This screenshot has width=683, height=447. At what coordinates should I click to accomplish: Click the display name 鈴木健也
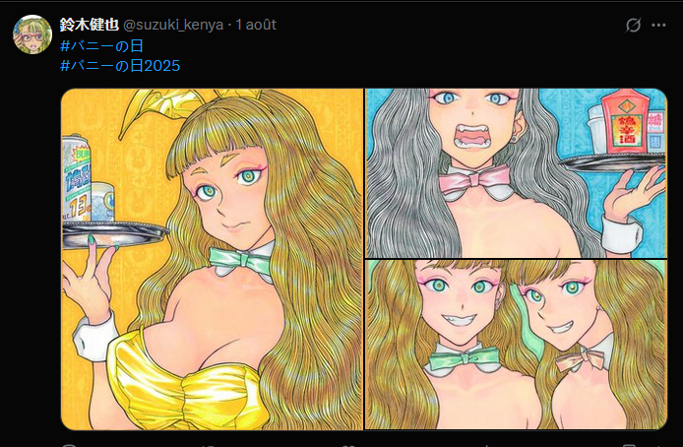tap(88, 25)
